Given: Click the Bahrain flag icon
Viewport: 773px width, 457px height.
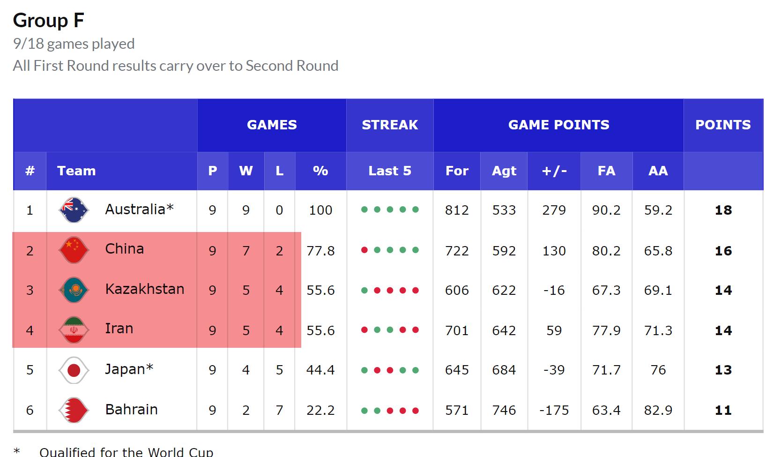Looking at the screenshot, I should pos(74,410).
